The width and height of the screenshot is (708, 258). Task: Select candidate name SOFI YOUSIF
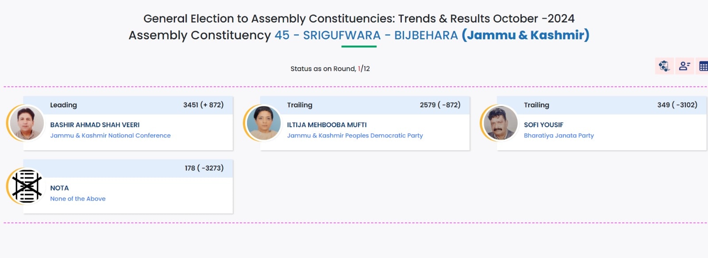(543, 125)
